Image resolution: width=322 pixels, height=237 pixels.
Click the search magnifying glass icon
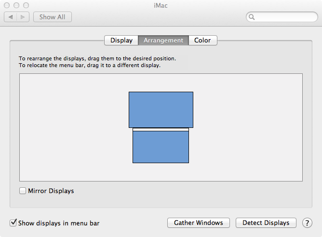pyautogui.click(x=252, y=17)
